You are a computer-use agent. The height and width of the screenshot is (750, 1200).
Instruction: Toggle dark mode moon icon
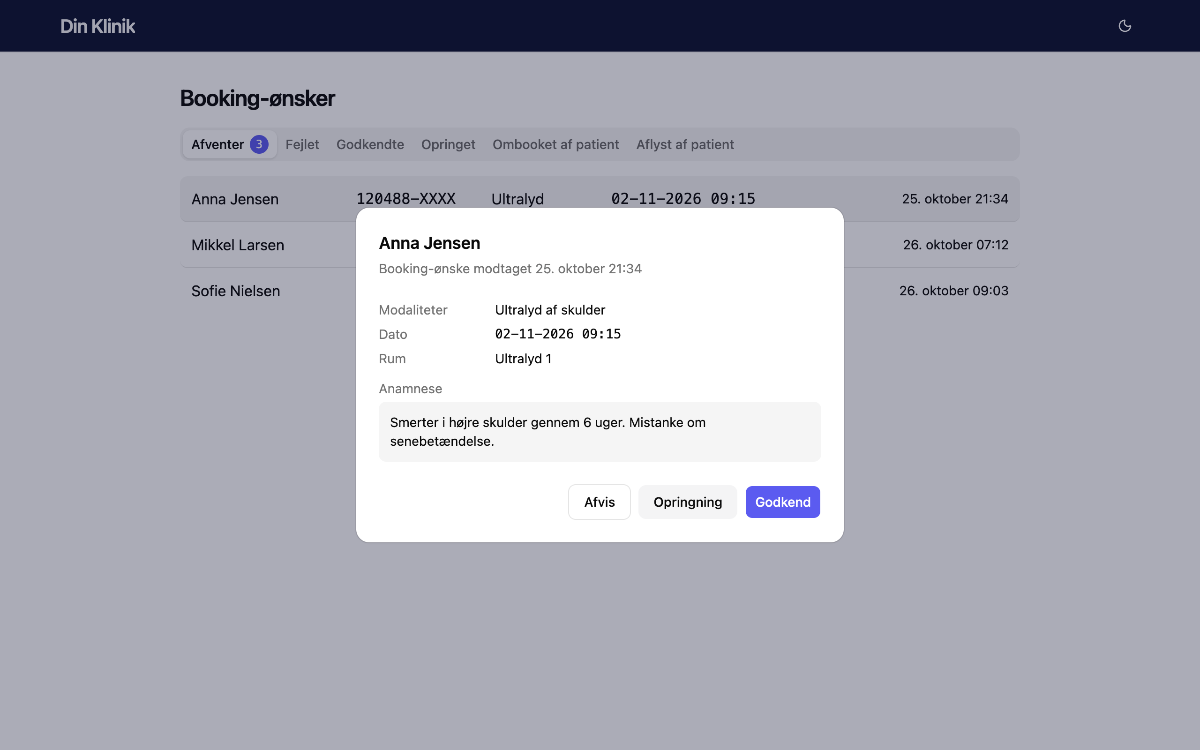1125,26
